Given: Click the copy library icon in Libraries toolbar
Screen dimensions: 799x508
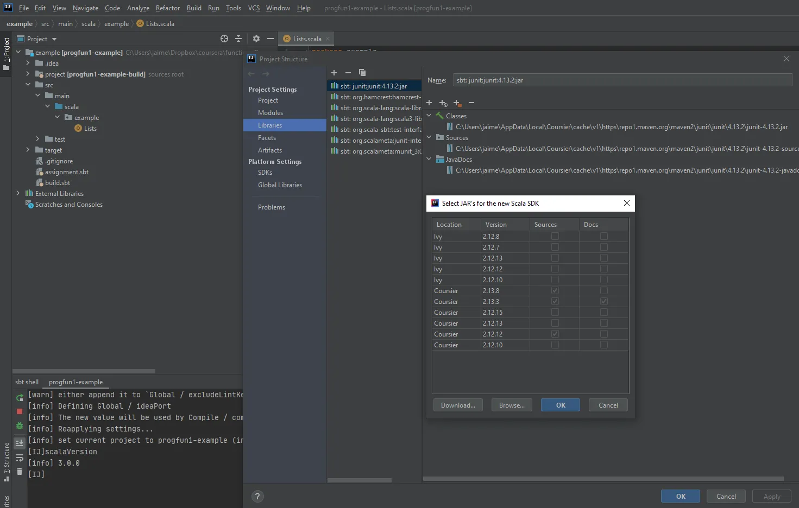Looking at the screenshot, I should 362,73.
